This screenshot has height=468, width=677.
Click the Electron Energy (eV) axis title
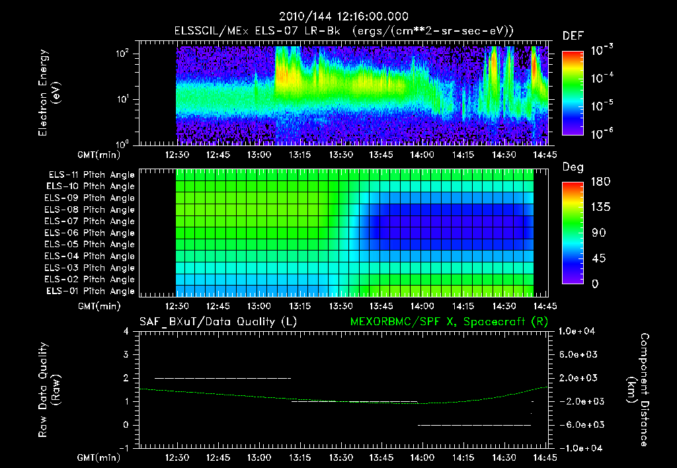(49, 93)
